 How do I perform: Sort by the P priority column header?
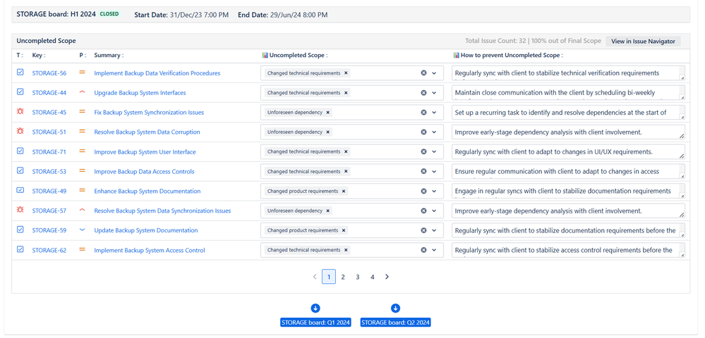click(x=82, y=55)
